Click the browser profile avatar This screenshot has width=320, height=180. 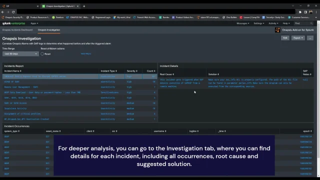tap(311, 12)
